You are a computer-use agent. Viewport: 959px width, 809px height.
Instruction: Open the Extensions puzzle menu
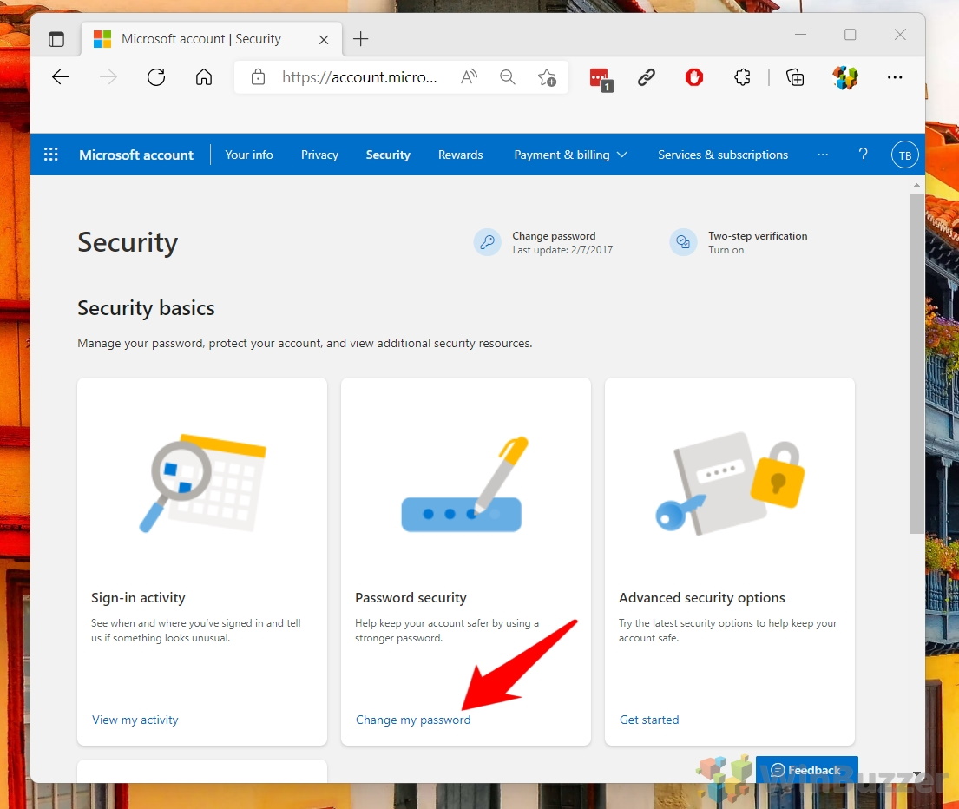[x=742, y=77]
